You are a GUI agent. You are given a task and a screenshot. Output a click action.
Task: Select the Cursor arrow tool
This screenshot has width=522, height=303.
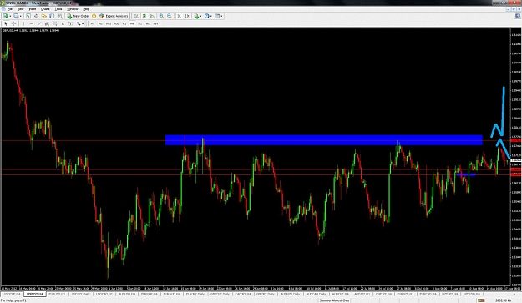[6, 23]
